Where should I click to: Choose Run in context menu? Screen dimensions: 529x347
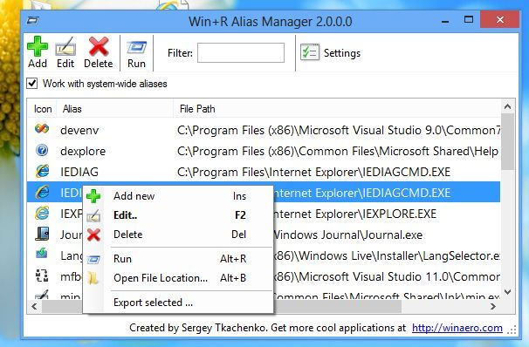point(178,259)
